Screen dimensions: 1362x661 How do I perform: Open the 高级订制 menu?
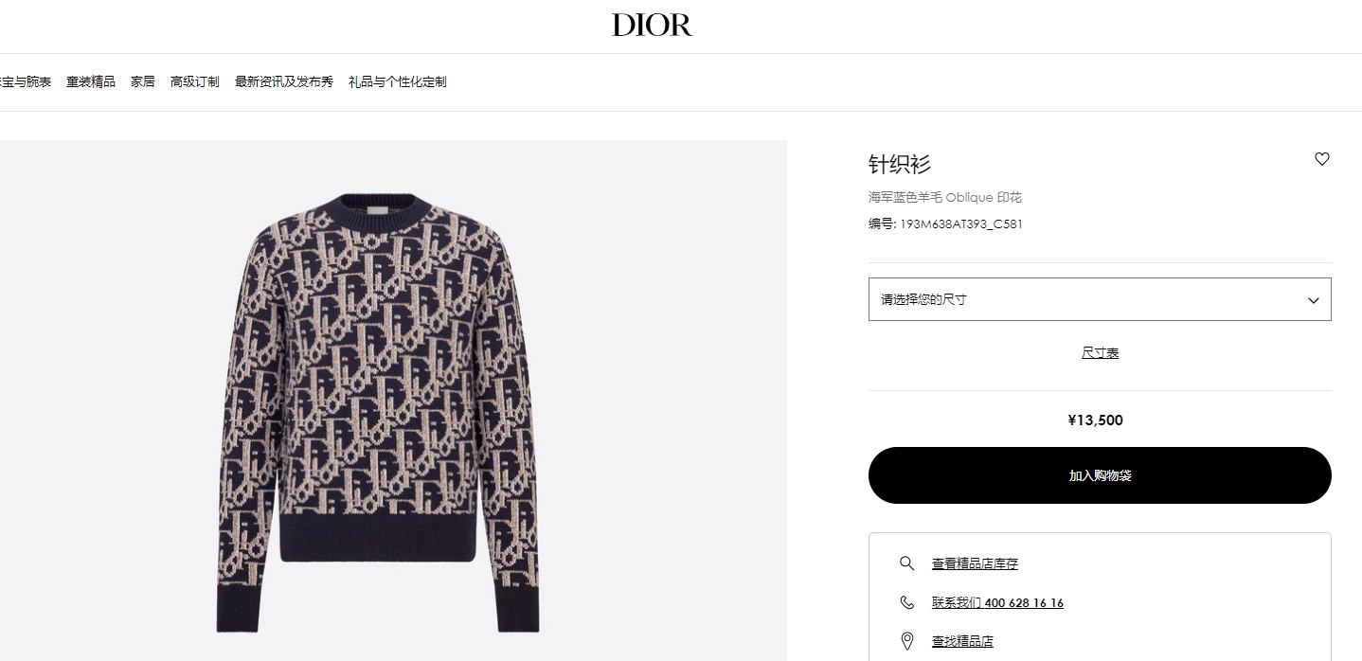pos(195,82)
